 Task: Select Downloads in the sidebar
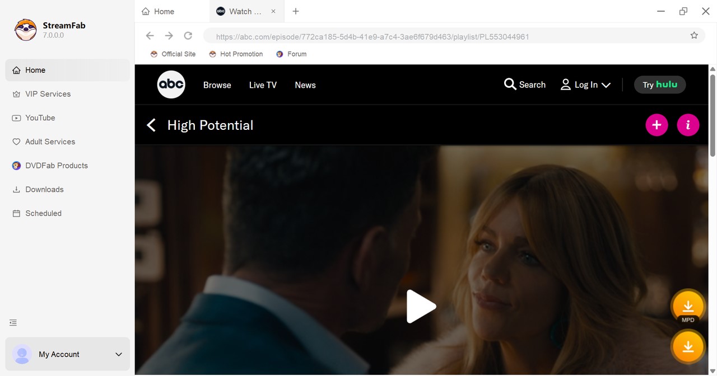(44, 190)
